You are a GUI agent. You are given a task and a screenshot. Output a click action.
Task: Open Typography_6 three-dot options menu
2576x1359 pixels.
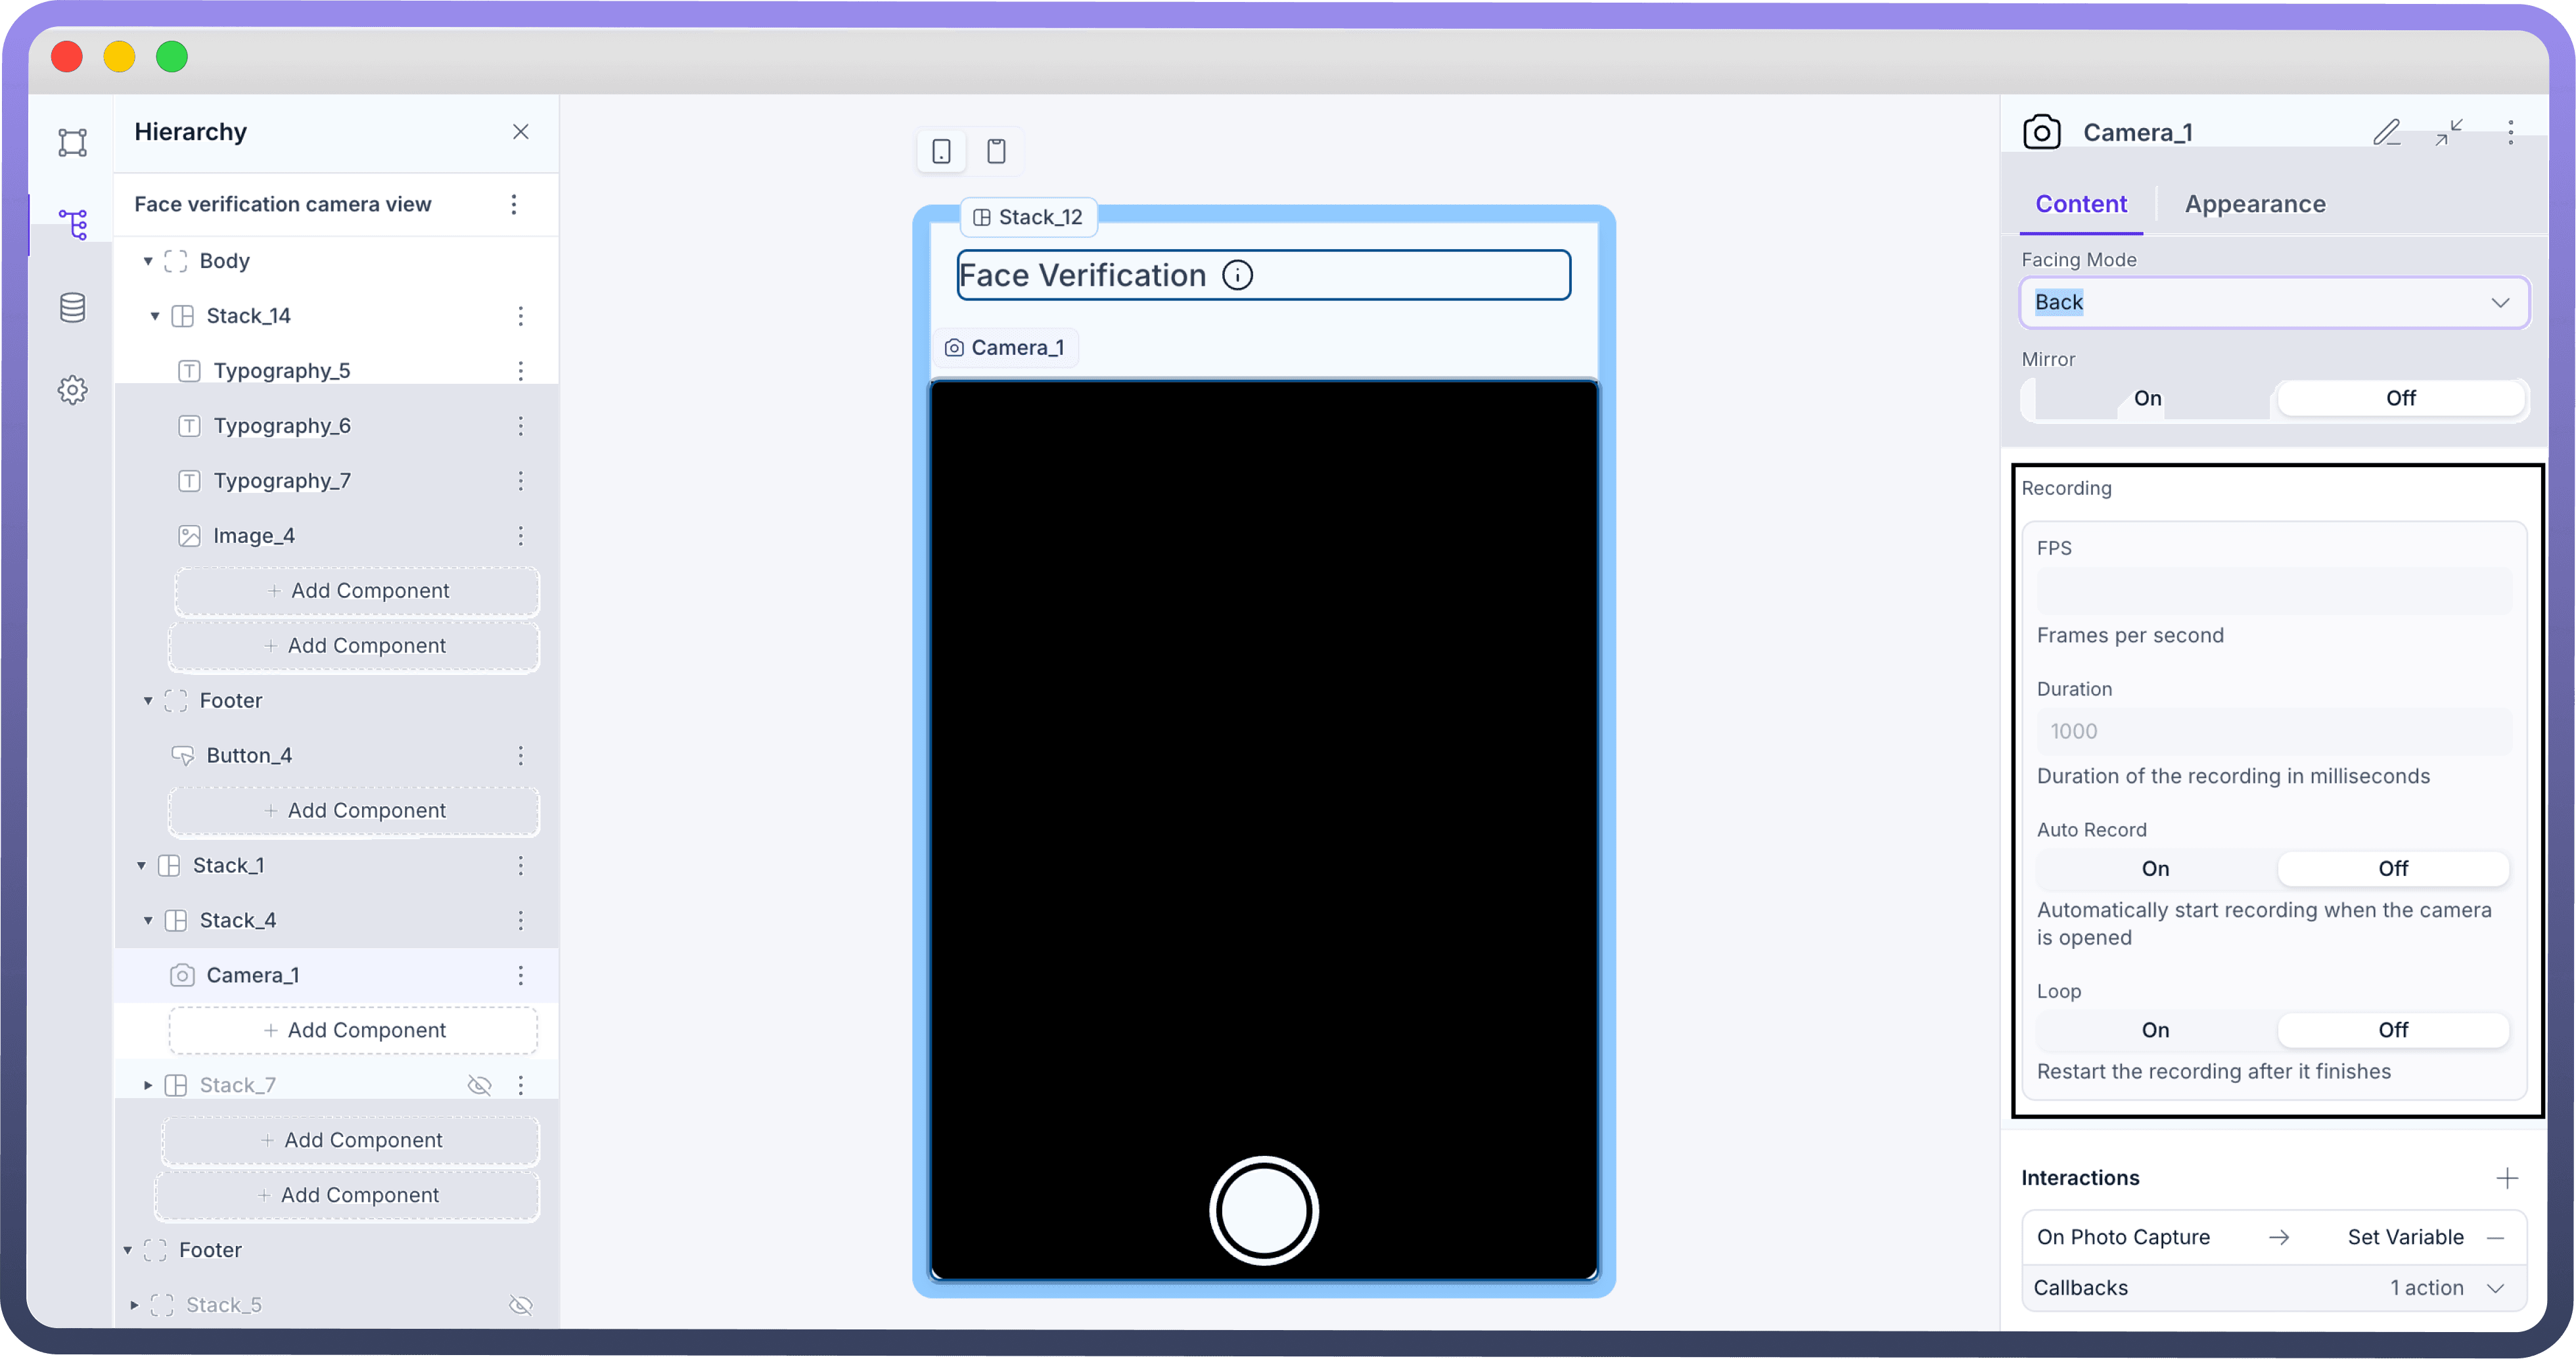click(520, 426)
